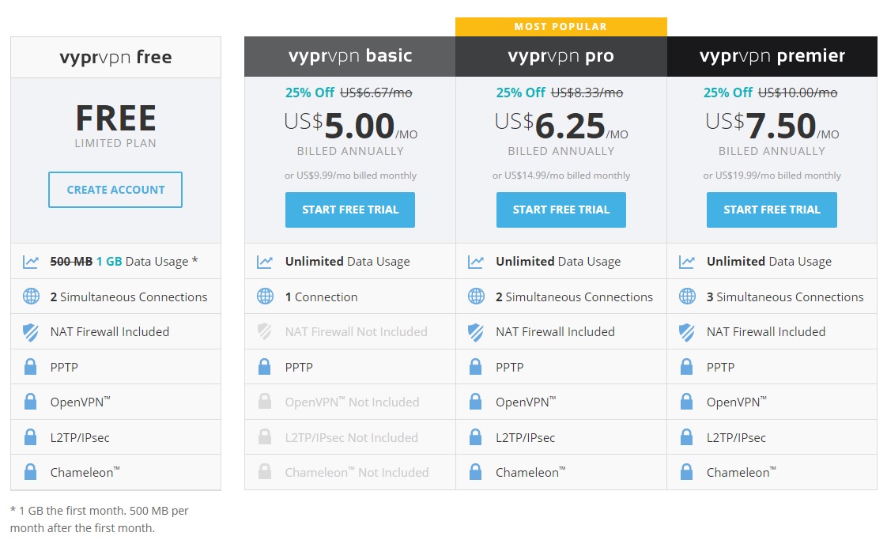
Task: Click the large FREE heading
Action: (116, 119)
